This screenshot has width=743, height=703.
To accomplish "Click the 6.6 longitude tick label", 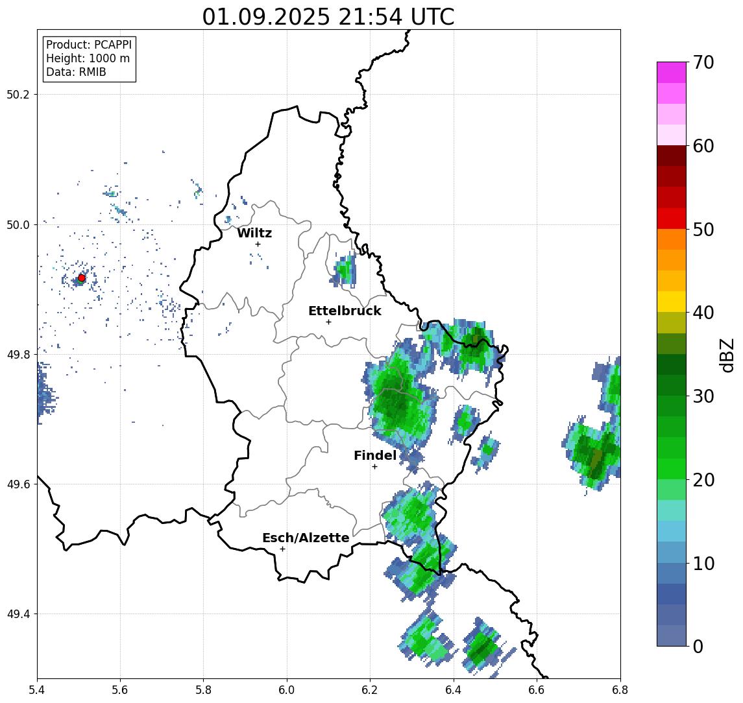I will (x=537, y=690).
